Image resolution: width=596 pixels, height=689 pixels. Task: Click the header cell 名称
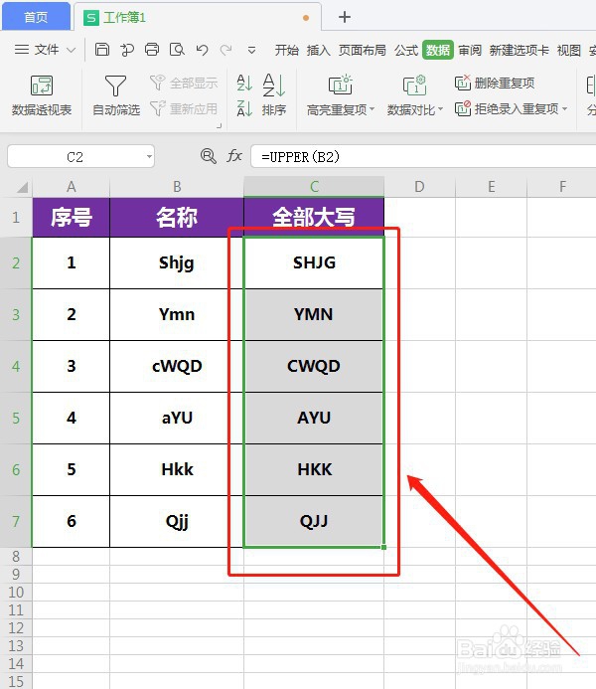[x=177, y=218]
